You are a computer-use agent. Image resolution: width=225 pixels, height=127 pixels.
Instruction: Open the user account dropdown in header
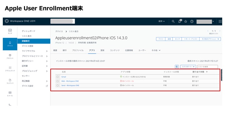pyautogui.click(x=205, y=22)
